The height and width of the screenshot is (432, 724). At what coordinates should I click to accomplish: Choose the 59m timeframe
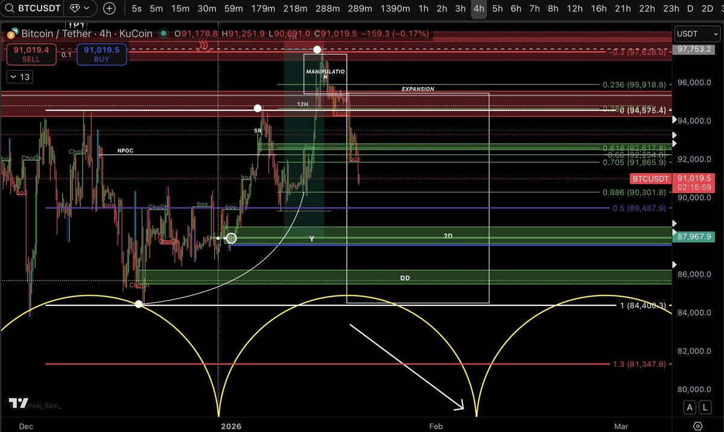[x=233, y=9]
